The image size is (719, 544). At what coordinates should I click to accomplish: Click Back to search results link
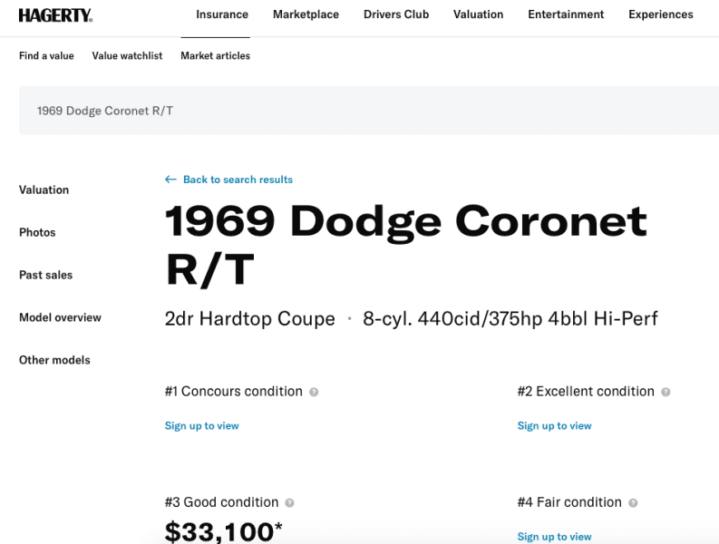(238, 180)
